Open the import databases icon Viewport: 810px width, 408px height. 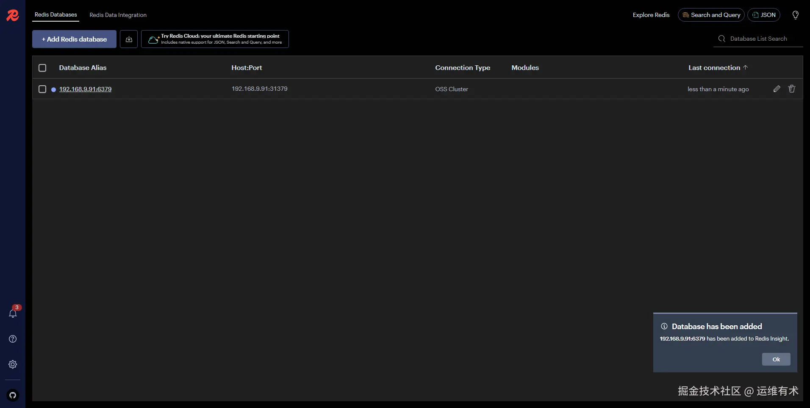(128, 39)
